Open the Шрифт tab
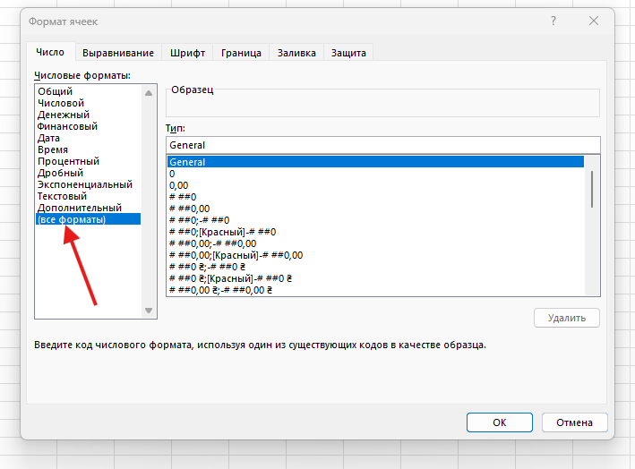Viewport: 635px width, 469px height. [189, 53]
